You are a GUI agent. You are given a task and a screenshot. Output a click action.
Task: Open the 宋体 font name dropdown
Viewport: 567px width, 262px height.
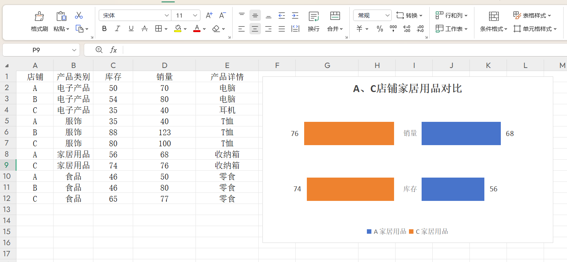click(166, 15)
